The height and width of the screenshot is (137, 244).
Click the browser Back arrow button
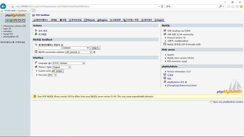(3, 6)
